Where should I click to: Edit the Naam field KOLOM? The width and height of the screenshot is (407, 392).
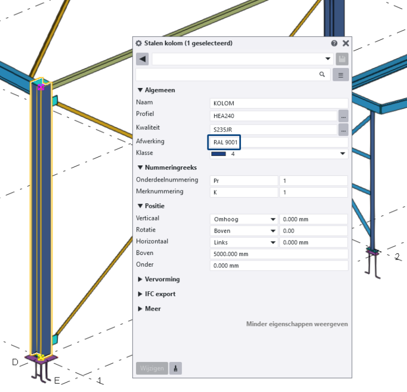tap(279, 103)
